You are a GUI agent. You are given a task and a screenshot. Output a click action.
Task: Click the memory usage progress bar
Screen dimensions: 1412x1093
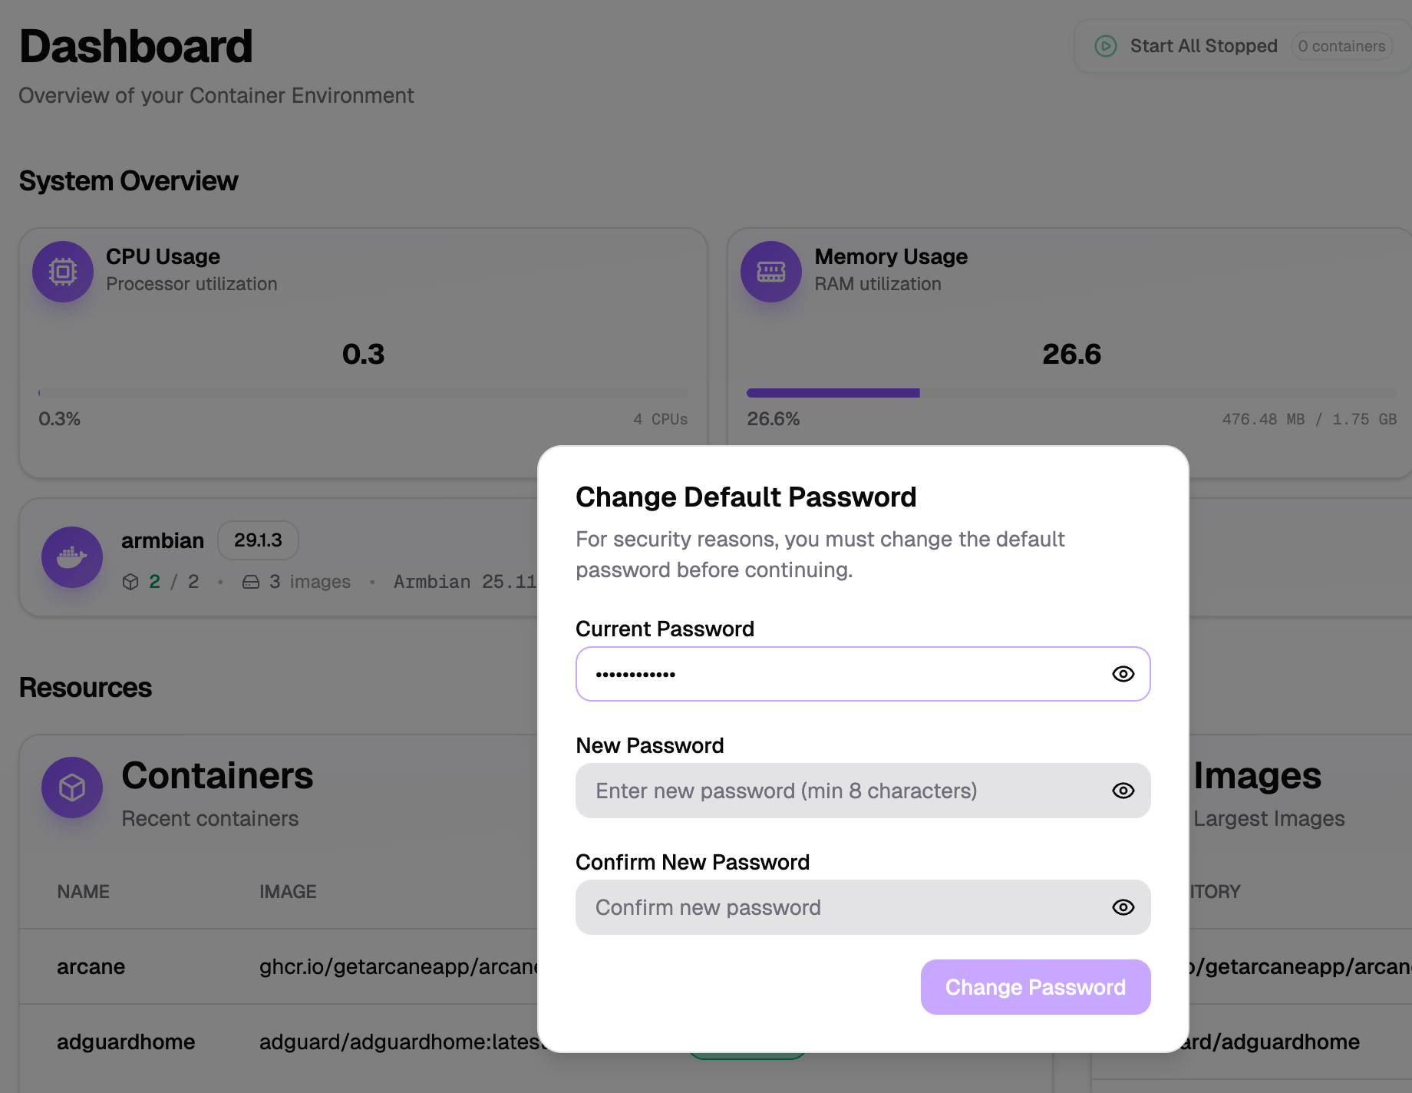[x=1072, y=393]
